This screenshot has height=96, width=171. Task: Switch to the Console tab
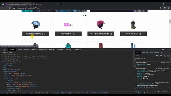point(19,50)
